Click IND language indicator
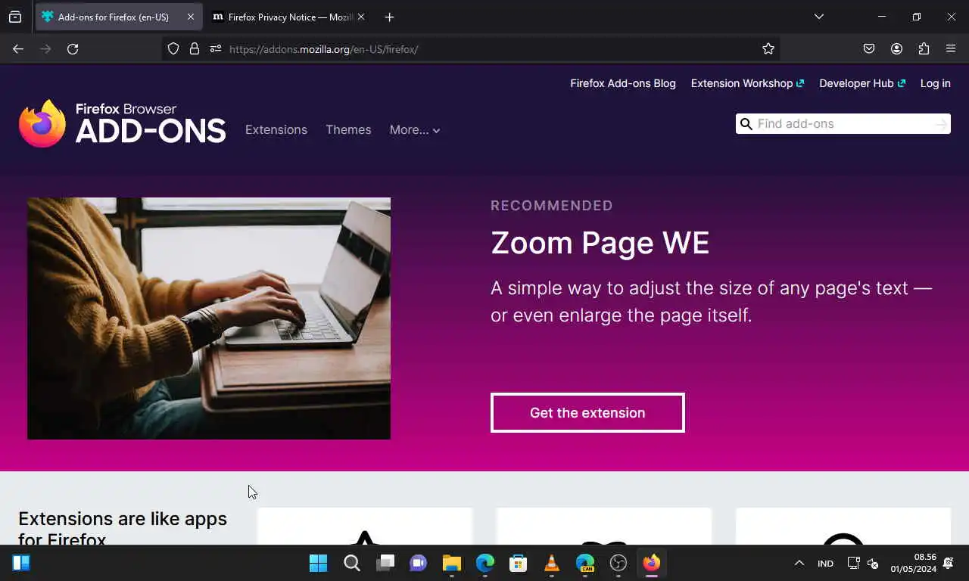This screenshot has height=581, width=969. [825, 564]
